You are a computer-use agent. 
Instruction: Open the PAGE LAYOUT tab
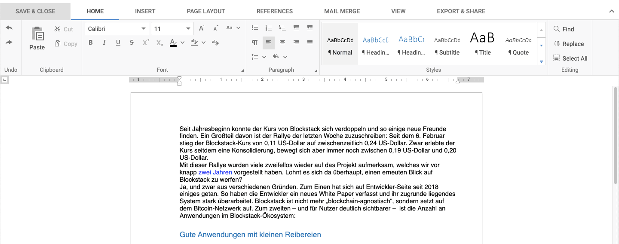[x=206, y=11]
